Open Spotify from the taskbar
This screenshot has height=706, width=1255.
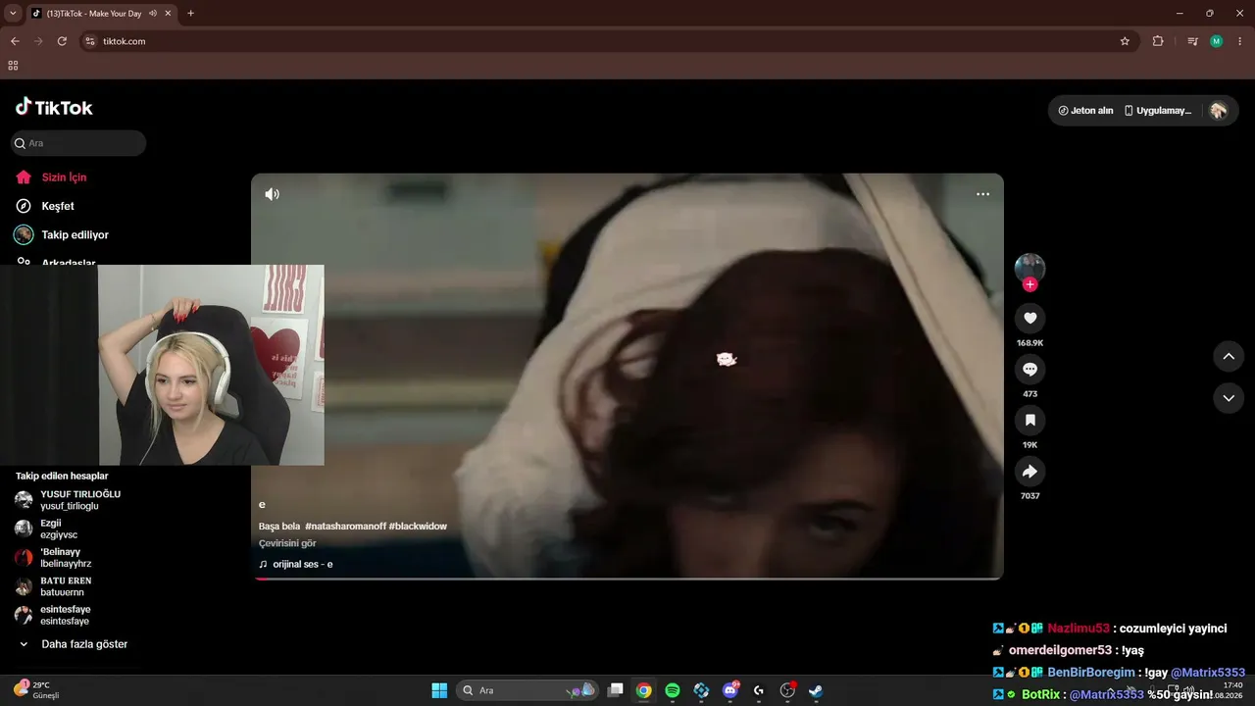tap(673, 690)
